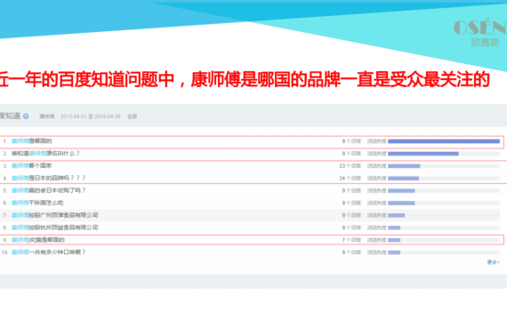Open question 6 康师傅干拌面怎么吃
507x320 pixels.
tap(37, 203)
